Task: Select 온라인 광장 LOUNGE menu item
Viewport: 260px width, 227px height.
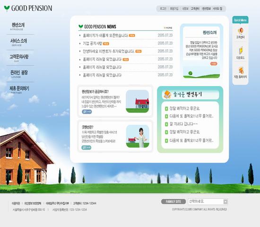Action: click(19, 74)
